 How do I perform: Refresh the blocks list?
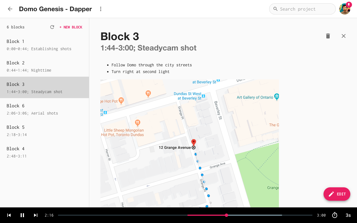pos(52,27)
